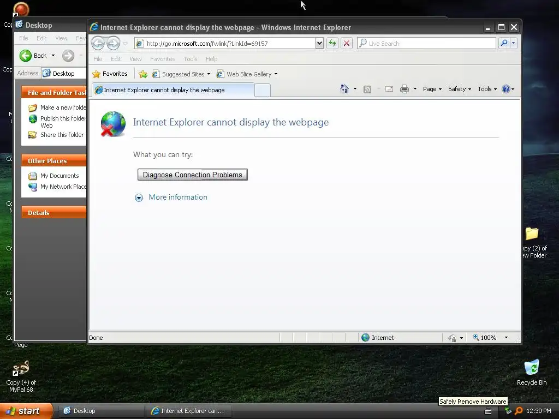Click the More information link text
Viewport: 559px width, 419px height.
(x=178, y=197)
